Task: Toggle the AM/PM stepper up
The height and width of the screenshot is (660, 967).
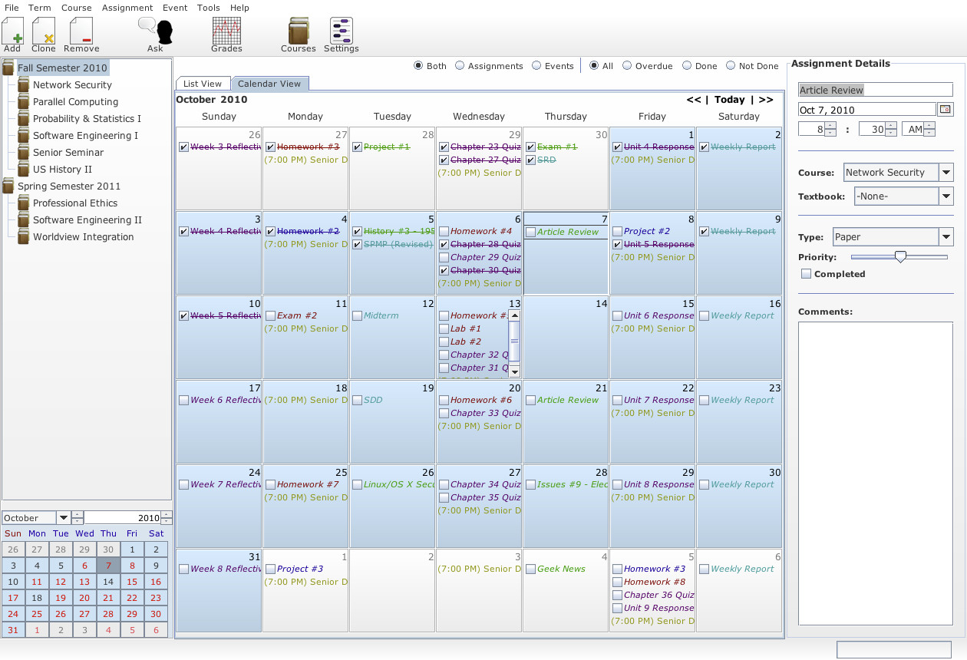Action: pyautogui.click(x=929, y=126)
